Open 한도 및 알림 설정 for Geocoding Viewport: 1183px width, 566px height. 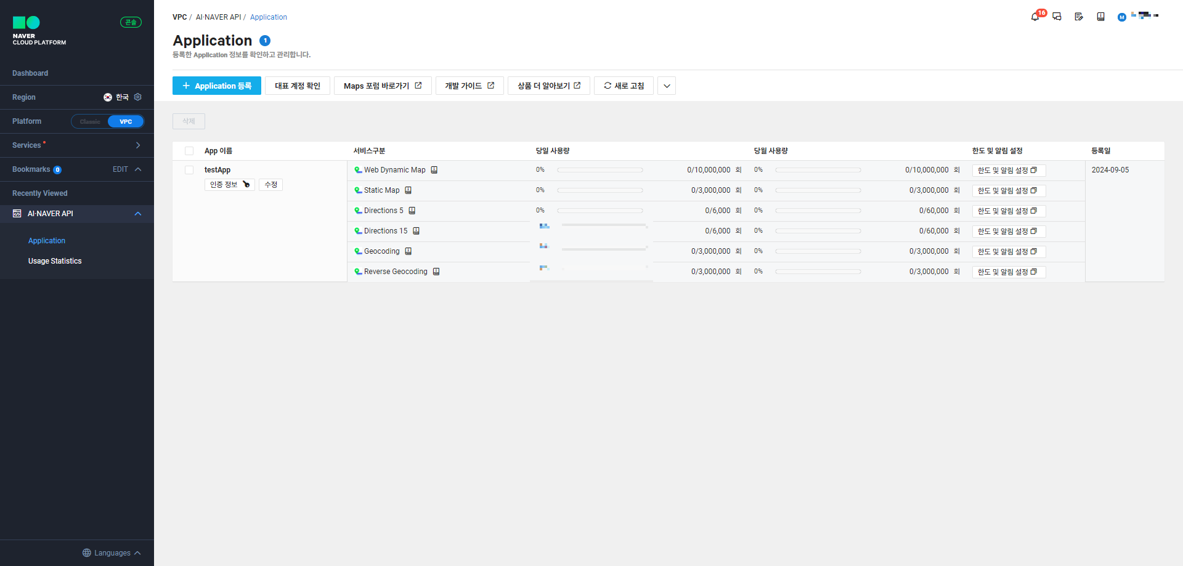pos(1009,252)
